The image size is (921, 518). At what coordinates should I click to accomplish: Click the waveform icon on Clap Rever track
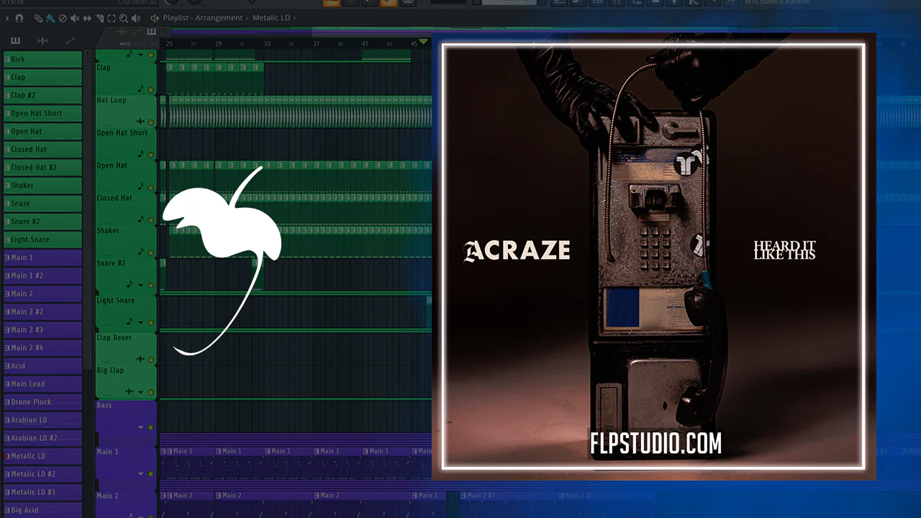140,358
